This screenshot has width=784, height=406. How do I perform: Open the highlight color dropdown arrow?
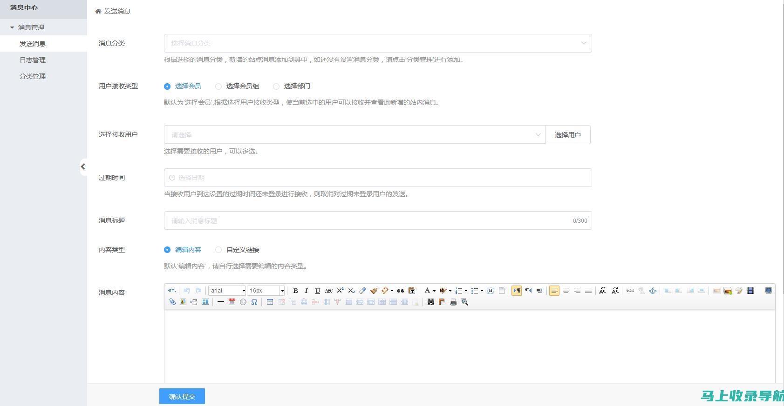450,291
